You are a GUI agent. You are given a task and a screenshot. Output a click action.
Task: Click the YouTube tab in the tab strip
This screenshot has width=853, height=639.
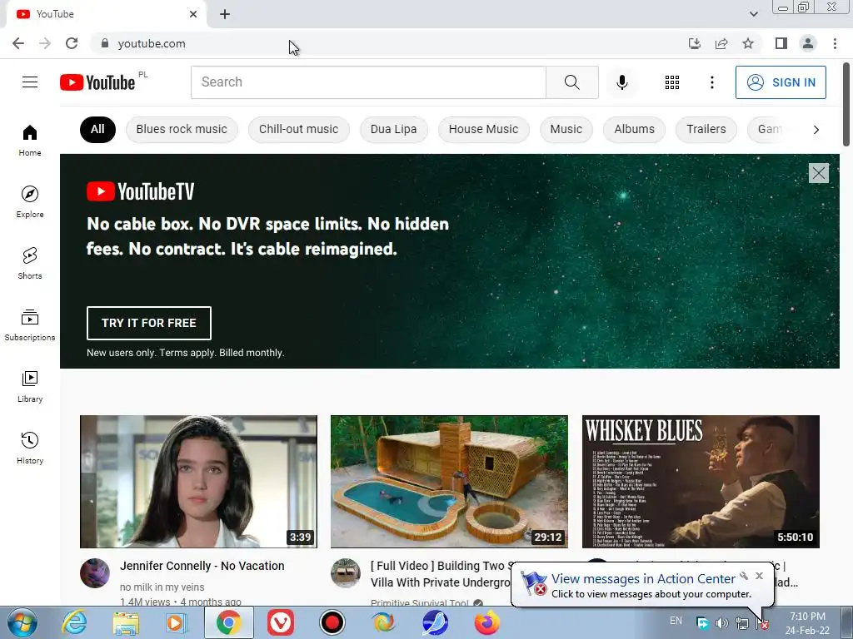click(106, 14)
